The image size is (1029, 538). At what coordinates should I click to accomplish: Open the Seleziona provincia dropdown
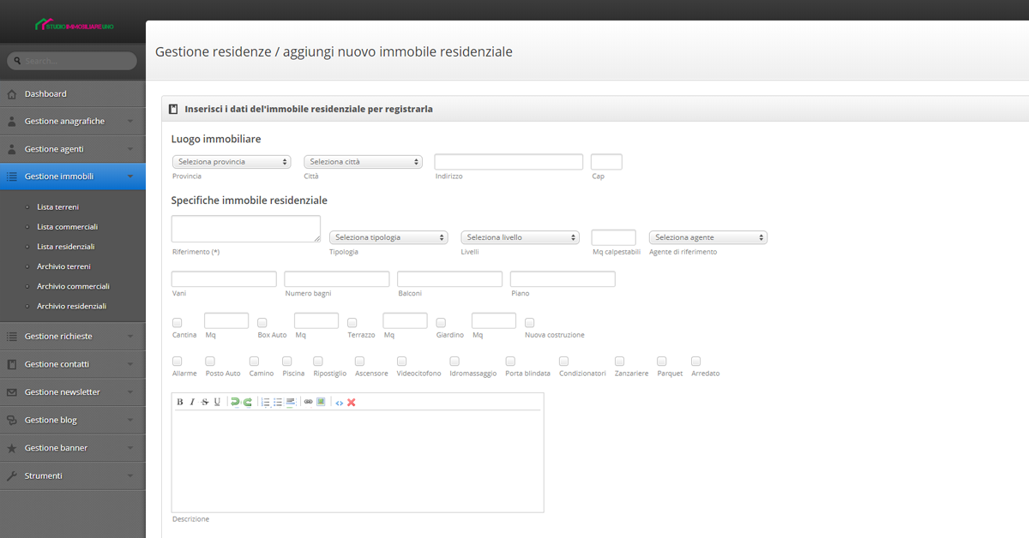pos(232,162)
